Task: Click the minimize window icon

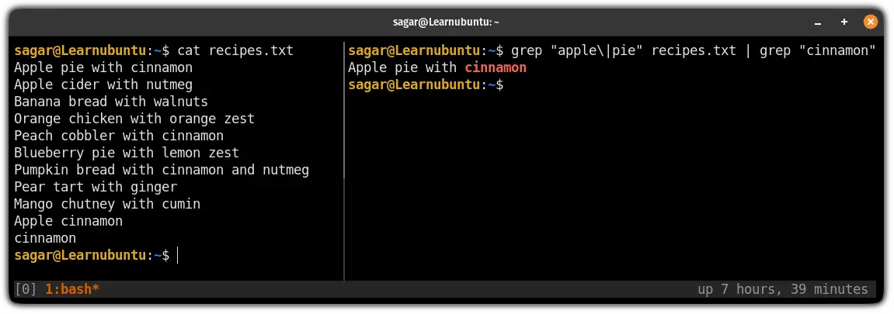Action: pos(818,22)
